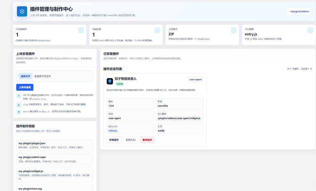Click the icon on the 入口规则 entry.js card

click(310, 30)
